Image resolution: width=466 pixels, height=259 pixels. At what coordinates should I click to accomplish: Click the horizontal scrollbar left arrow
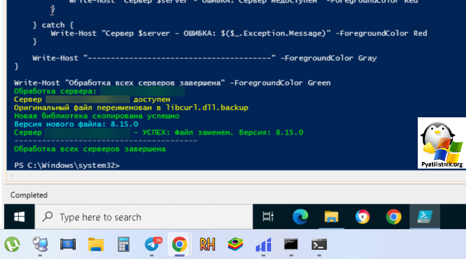[x=12, y=176]
